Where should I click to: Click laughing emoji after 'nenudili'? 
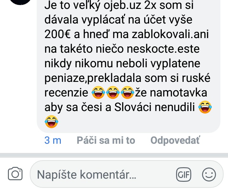[205, 107]
